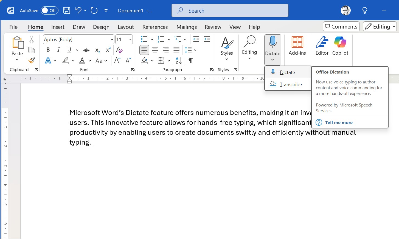Toggle italic formatting
The image size is (399, 239).
[58, 50]
